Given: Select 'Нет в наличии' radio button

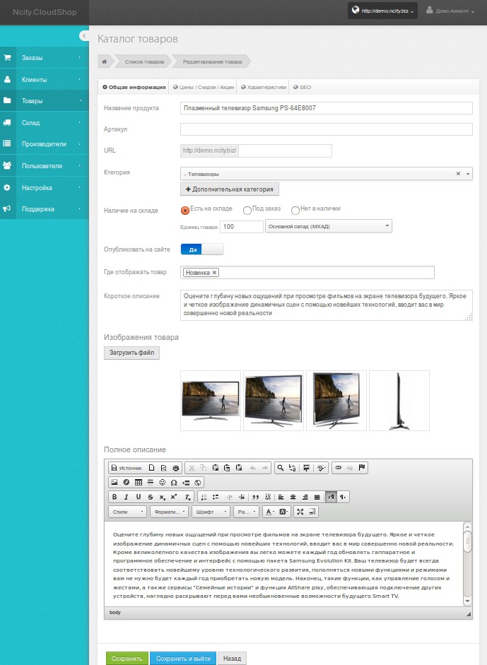Looking at the screenshot, I should pos(295,210).
